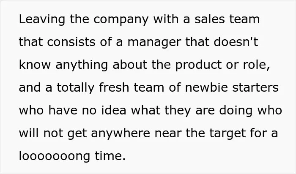The image size is (296, 174).
Task: Click the word "consists" in second line
Action: tap(71, 42)
